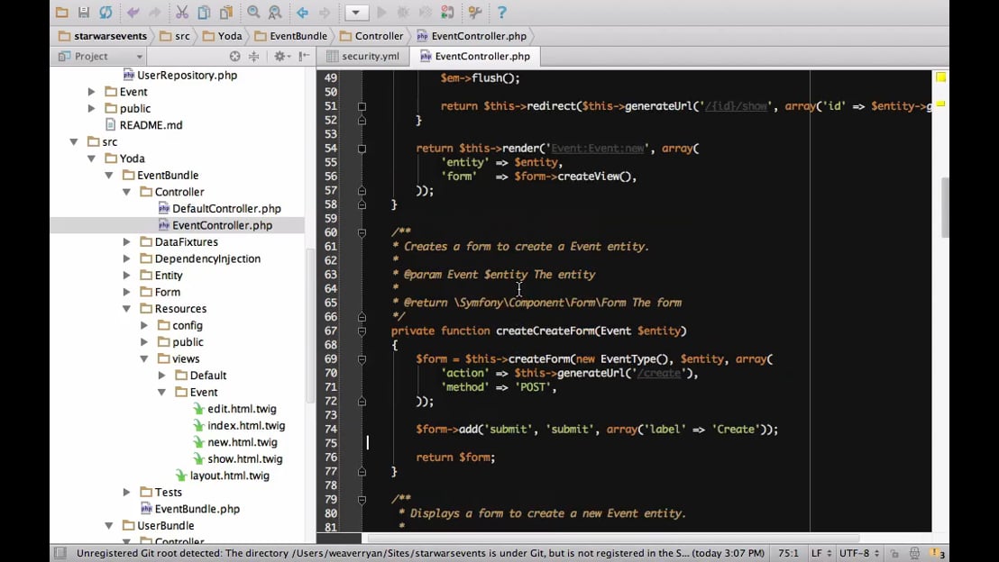Open the run configuration dropdown
Screen dimensions: 999x562
pos(357,12)
